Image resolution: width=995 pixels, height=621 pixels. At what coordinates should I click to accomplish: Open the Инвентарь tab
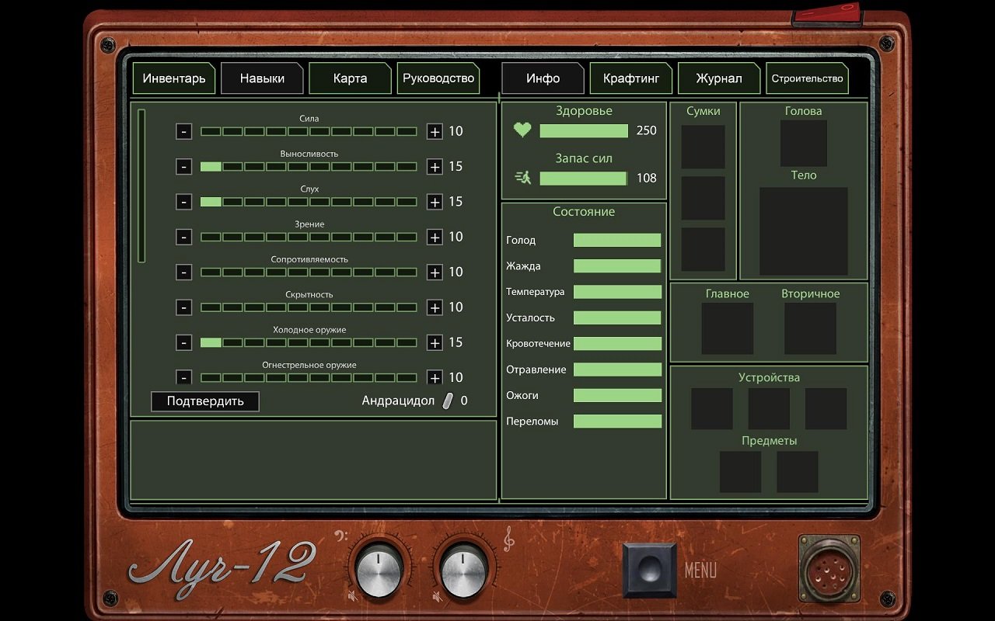click(174, 78)
